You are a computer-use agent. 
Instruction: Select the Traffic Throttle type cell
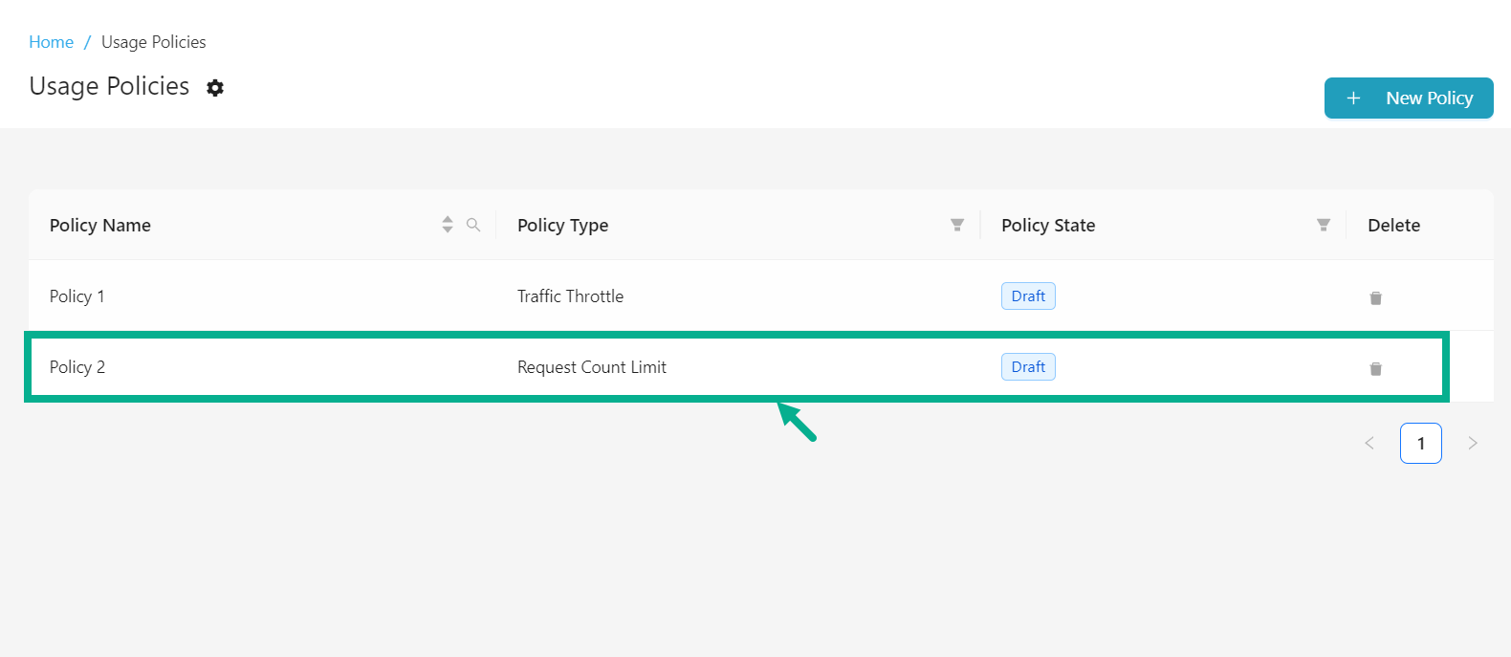pos(570,296)
